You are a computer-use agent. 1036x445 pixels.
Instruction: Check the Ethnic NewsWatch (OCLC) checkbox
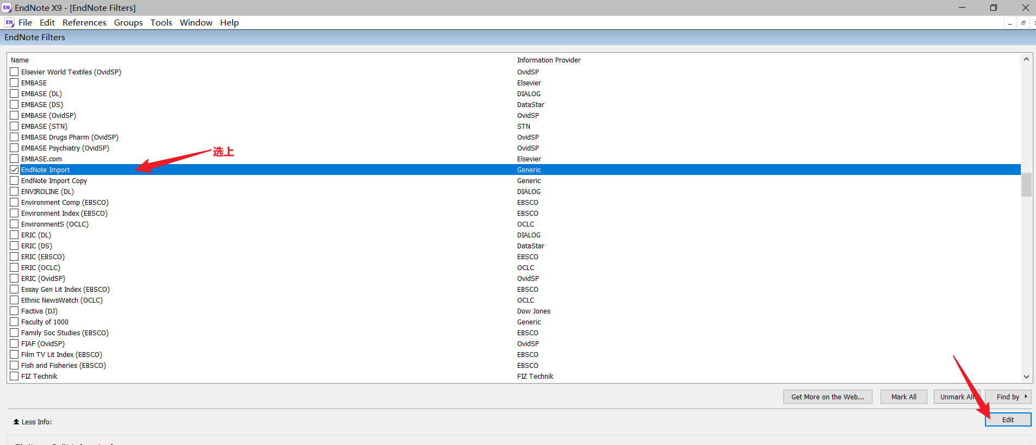pyautogui.click(x=14, y=300)
